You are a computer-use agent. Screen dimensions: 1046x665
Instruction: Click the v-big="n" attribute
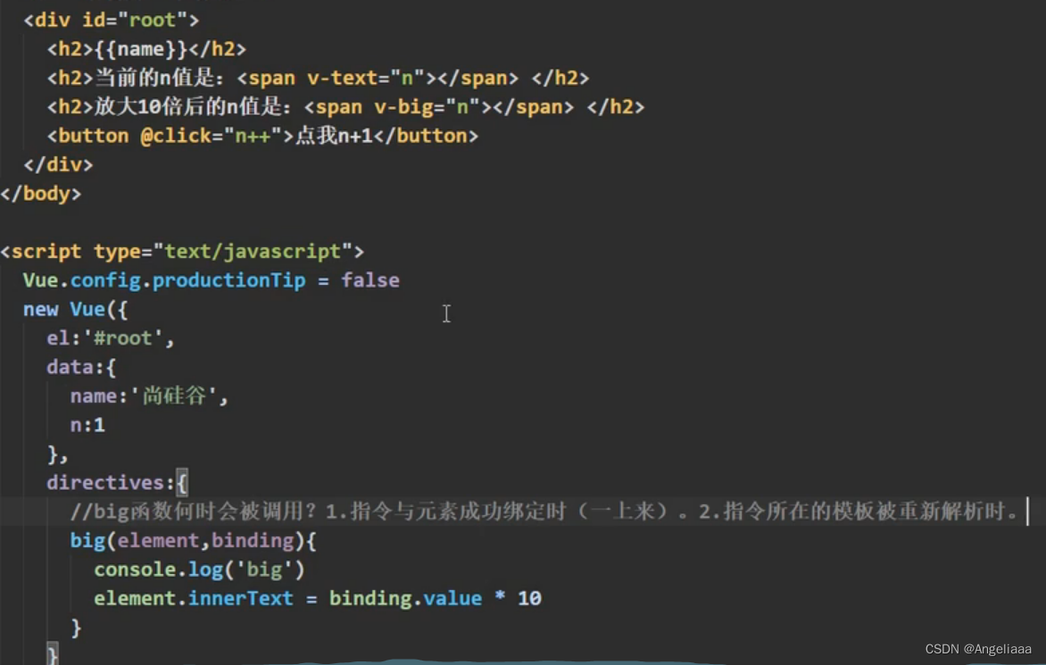coord(427,107)
